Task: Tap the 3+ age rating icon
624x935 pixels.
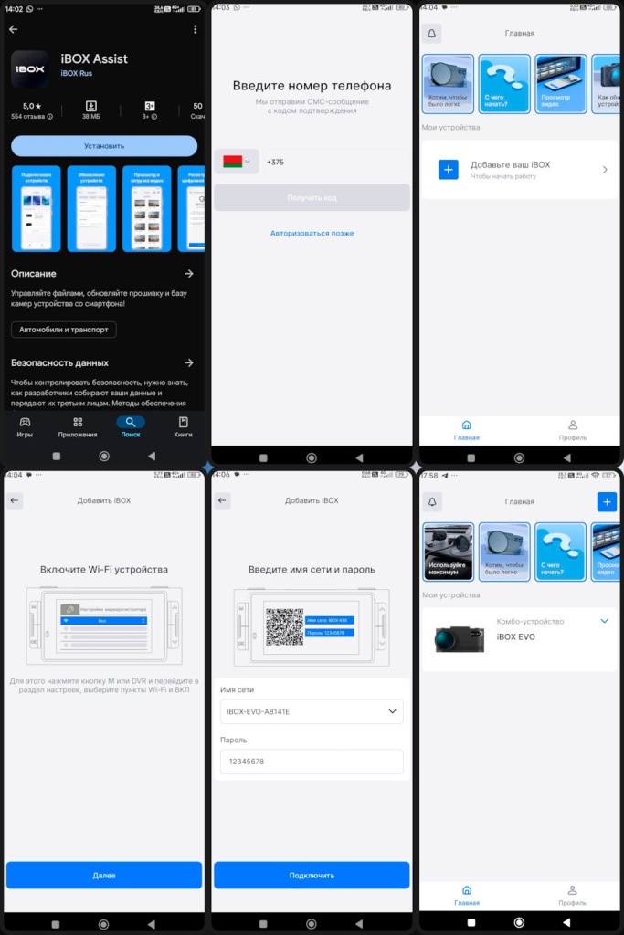Action: pos(150,106)
